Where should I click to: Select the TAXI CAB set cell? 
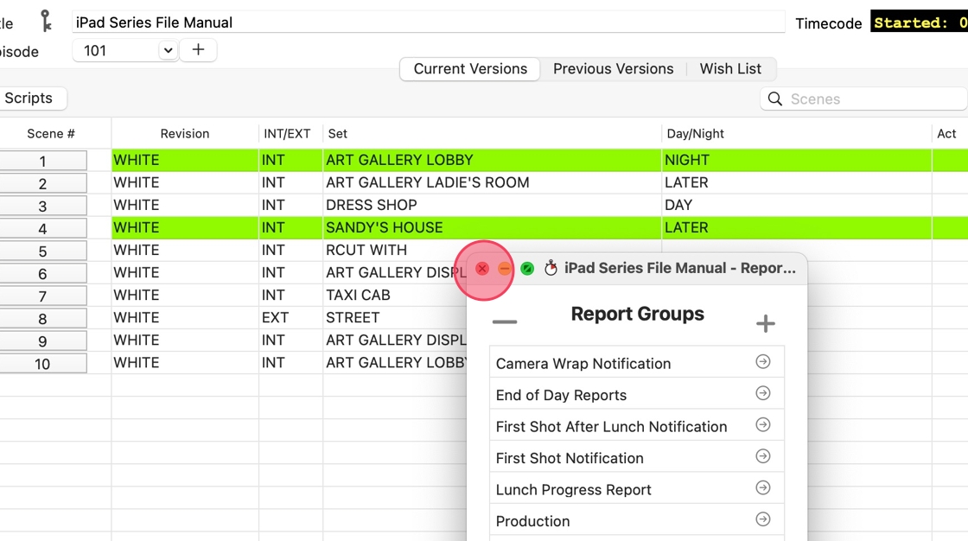pyautogui.click(x=394, y=296)
